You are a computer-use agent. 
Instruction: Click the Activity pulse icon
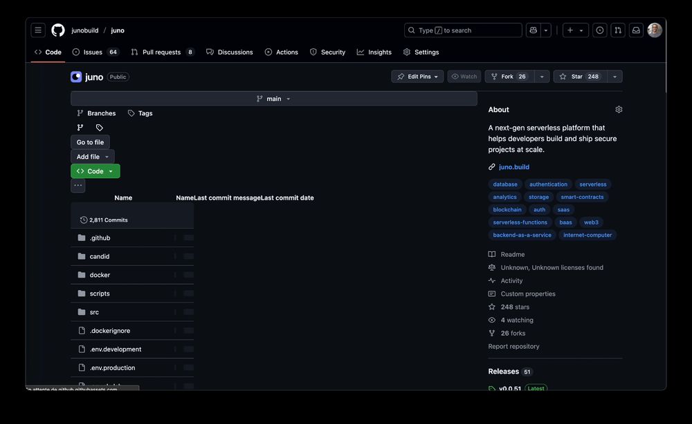pos(491,281)
